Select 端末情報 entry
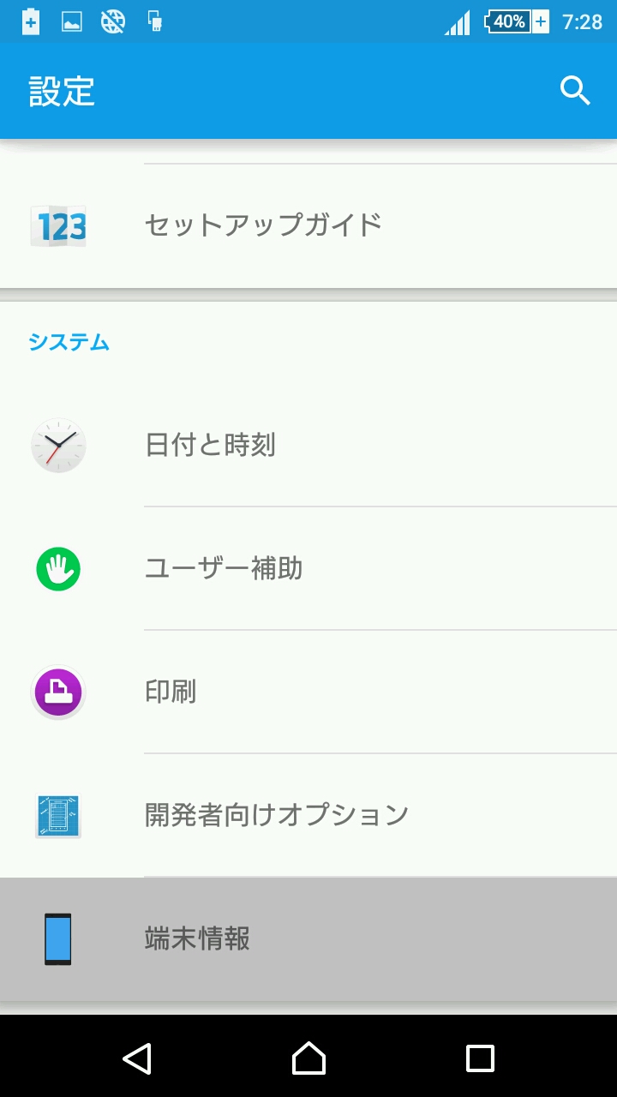The height and width of the screenshot is (1097, 617). (197, 939)
